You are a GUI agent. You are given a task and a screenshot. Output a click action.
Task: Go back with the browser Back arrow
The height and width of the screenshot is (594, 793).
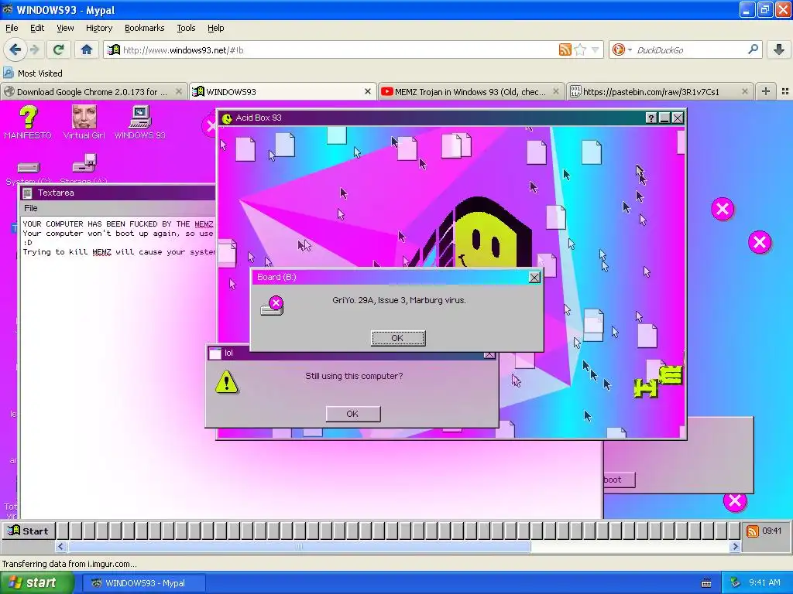[x=15, y=49]
